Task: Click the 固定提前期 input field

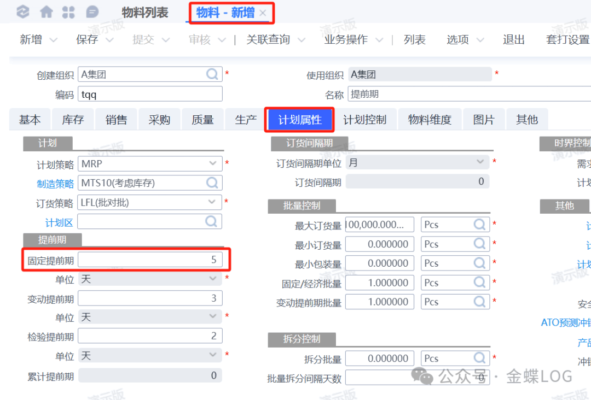Action: click(149, 260)
